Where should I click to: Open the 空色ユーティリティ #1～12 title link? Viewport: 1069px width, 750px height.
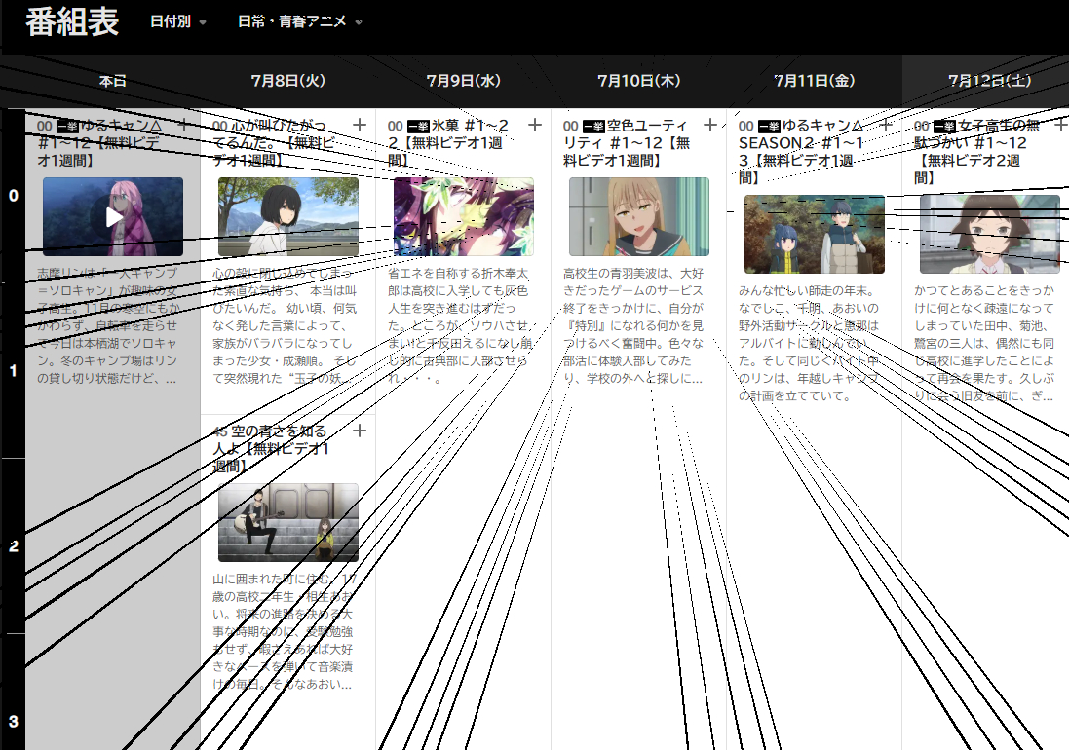point(628,143)
